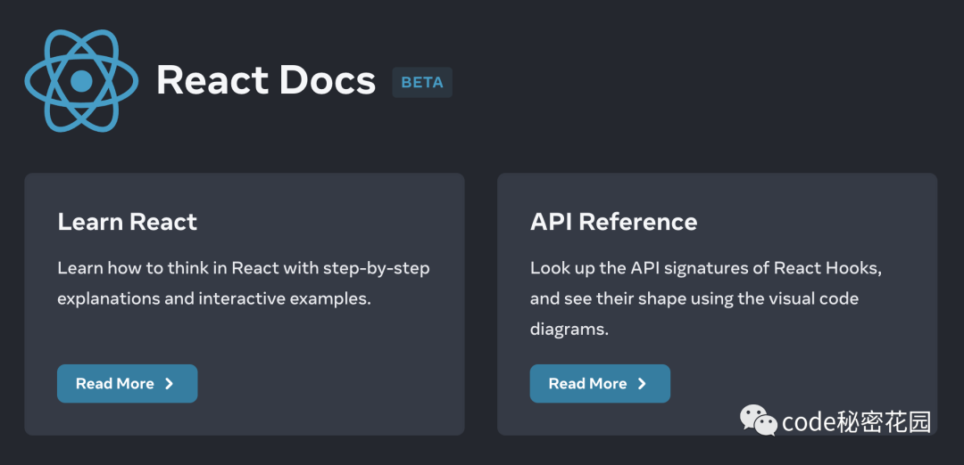Image resolution: width=964 pixels, height=465 pixels.
Task: Select the API Reference description text
Action: (706, 298)
